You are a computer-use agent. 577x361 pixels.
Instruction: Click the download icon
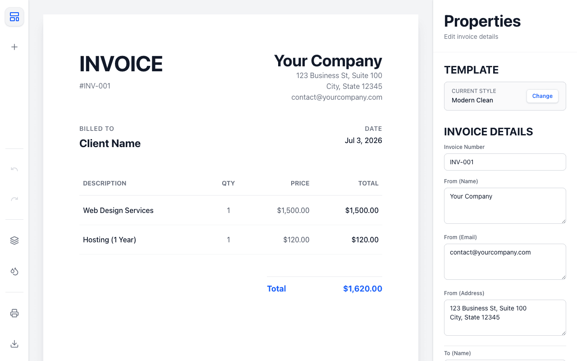click(14, 344)
